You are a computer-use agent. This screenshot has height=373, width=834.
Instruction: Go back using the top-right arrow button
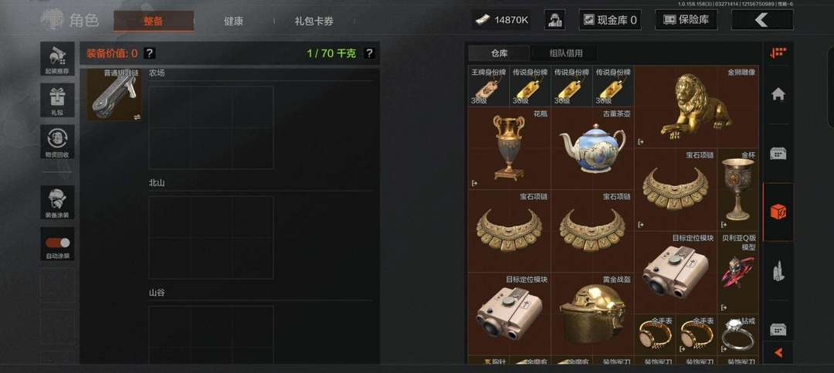pos(762,19)
